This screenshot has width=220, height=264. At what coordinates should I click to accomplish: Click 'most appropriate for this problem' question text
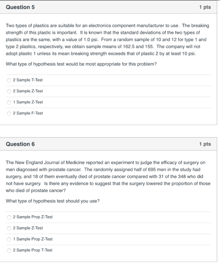(x=81, y=64)
